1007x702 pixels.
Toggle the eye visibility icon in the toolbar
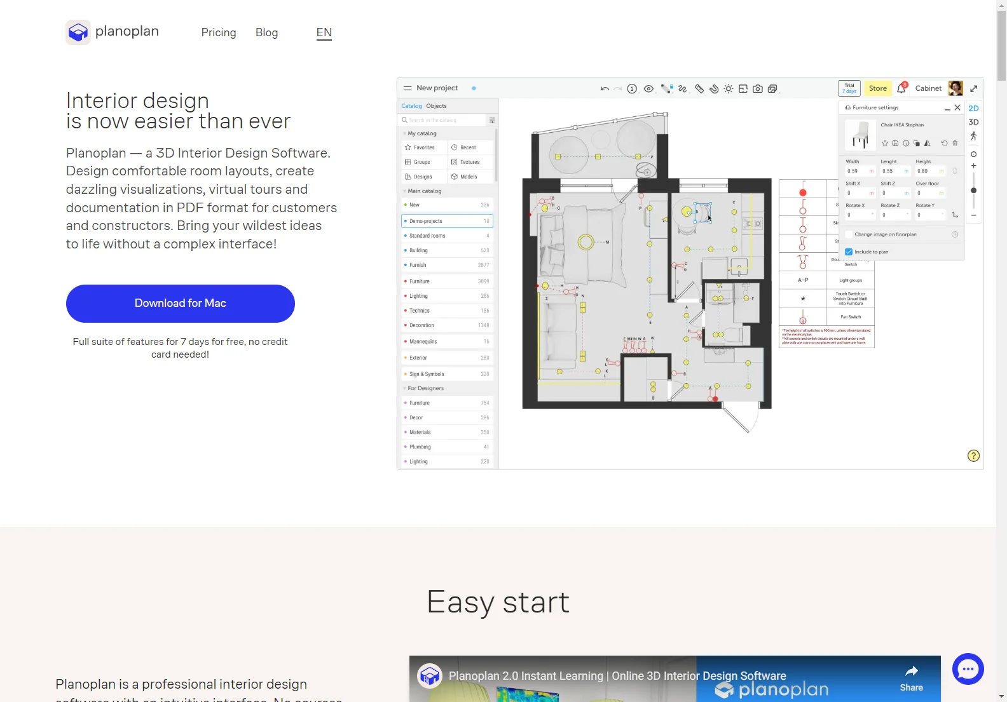(x=648, y=89)
